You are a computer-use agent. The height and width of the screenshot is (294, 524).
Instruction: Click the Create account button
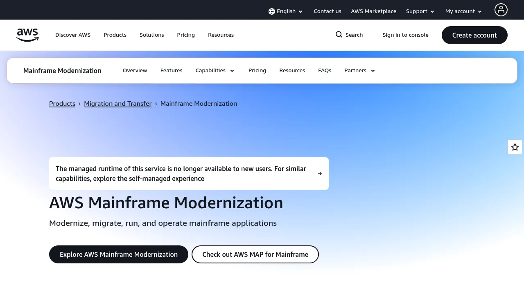(474, 35)
